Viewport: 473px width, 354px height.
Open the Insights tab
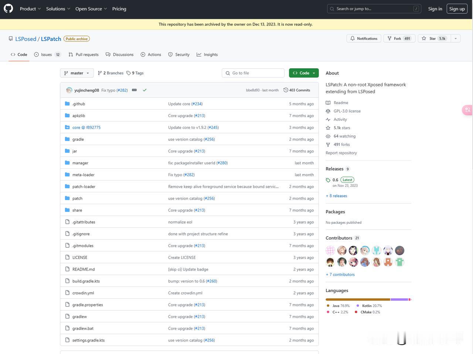(x=207, y=55)
